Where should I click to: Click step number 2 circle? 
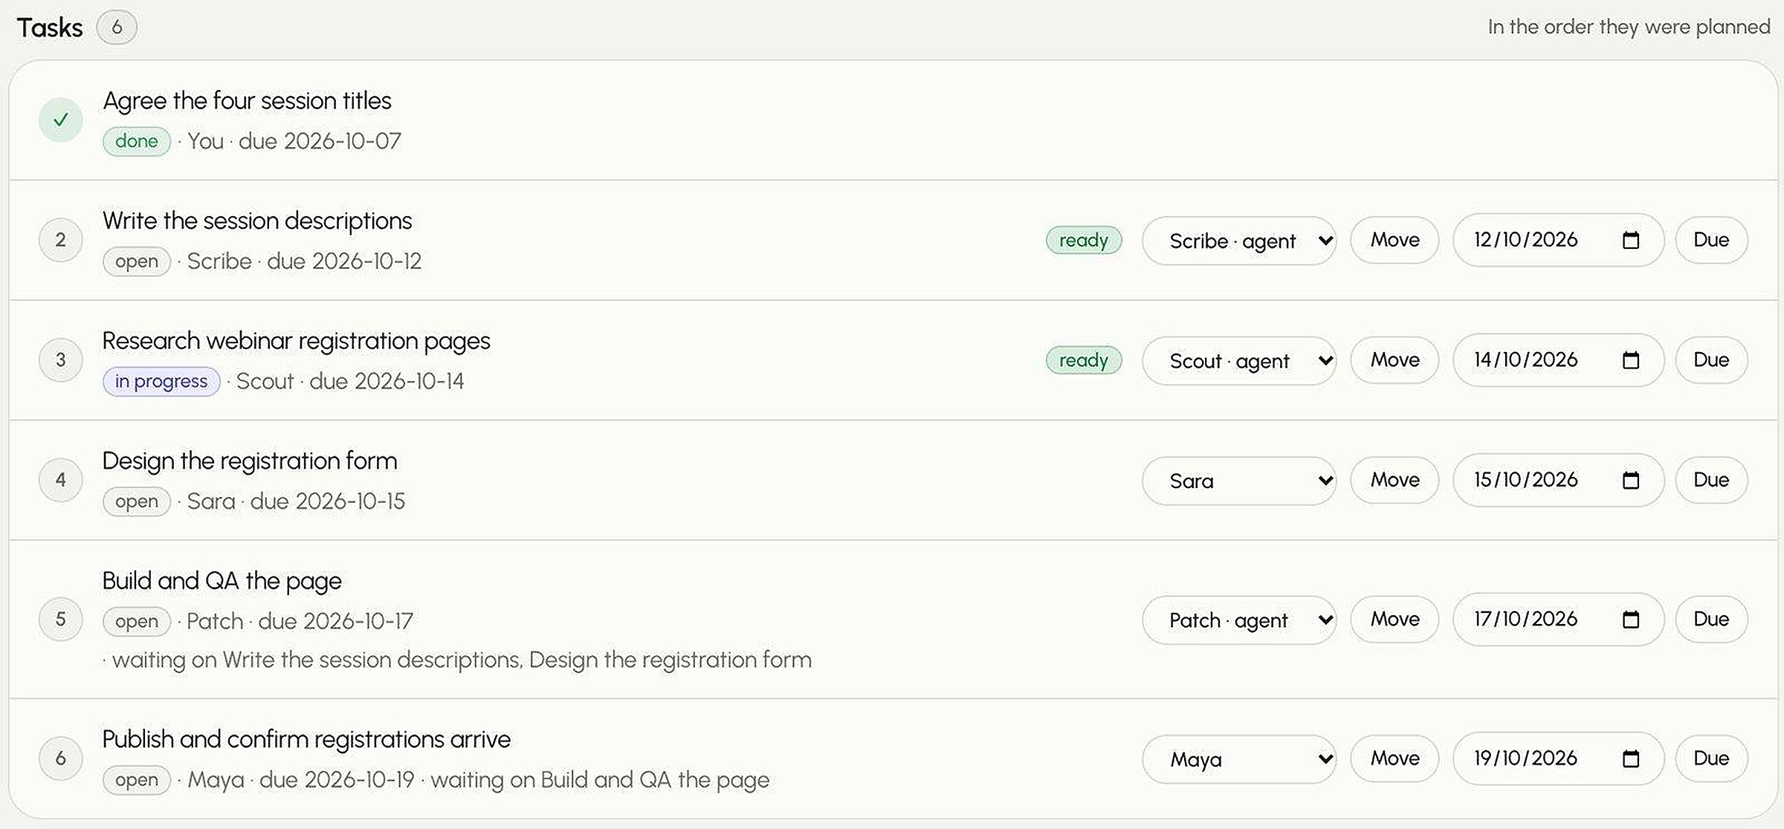point(60,240)
